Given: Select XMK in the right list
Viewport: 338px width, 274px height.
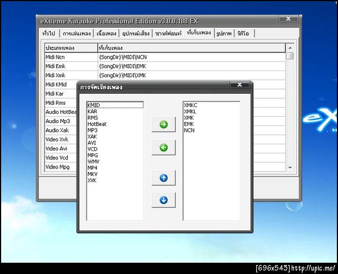Looking at the screenshot, I should (x=211, y=118).
